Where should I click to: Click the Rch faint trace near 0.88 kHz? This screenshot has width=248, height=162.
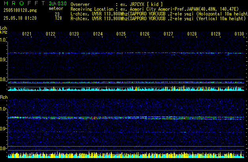tap(126, 132)
